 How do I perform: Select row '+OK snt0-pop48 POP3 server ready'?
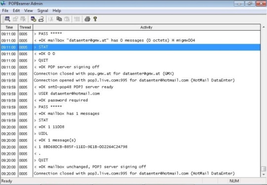click(x=131, y=87)
